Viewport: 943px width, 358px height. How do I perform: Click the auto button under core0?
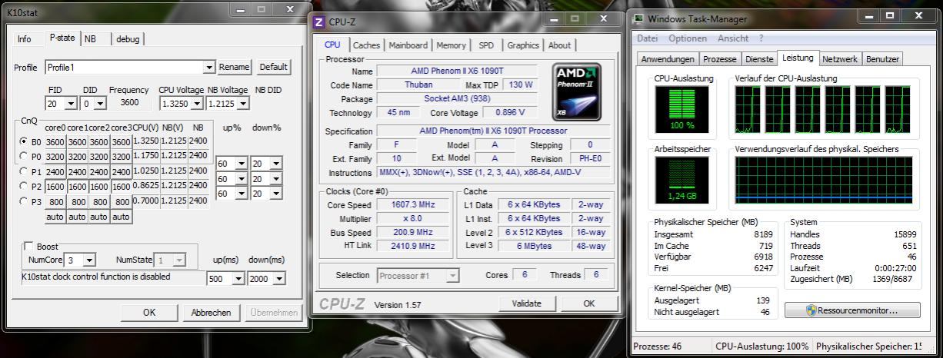tap(55, 217)
